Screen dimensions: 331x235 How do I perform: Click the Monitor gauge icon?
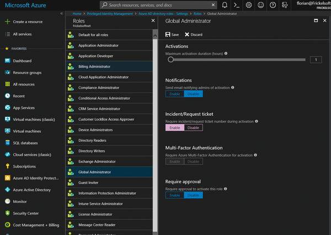coord(8,201)
